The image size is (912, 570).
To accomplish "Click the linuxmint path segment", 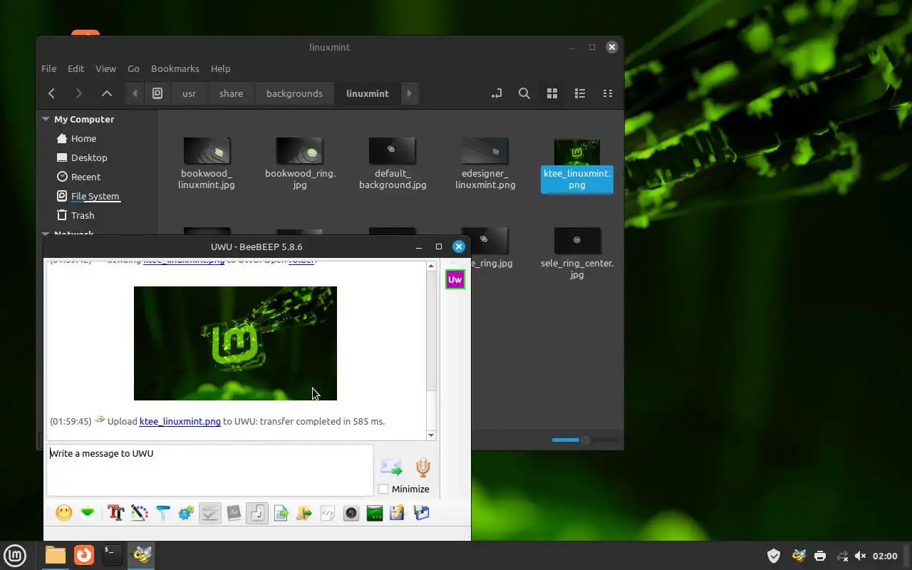I will pyautogui.click(x=368, y=93).
